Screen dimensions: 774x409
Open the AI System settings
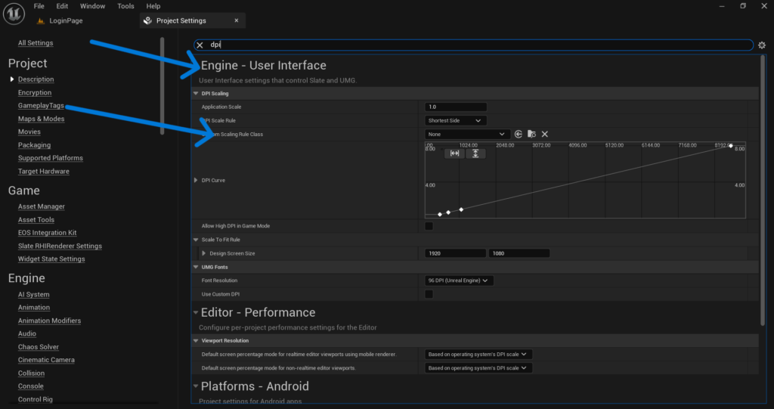click(33, 294)
